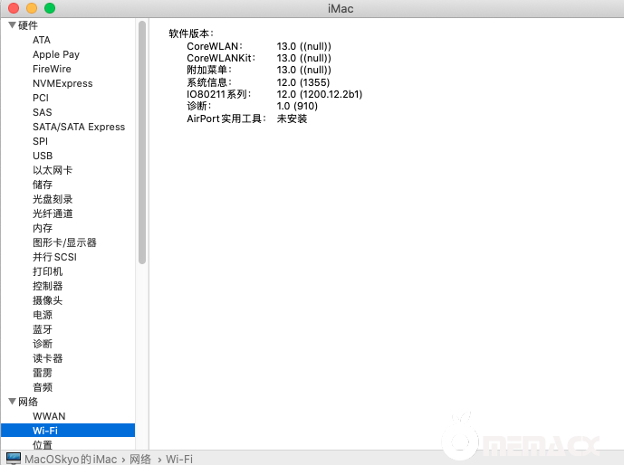624x465 pixels.
Task: Collapse the 硬件 section triangle
Action: (x=13, y=25)
